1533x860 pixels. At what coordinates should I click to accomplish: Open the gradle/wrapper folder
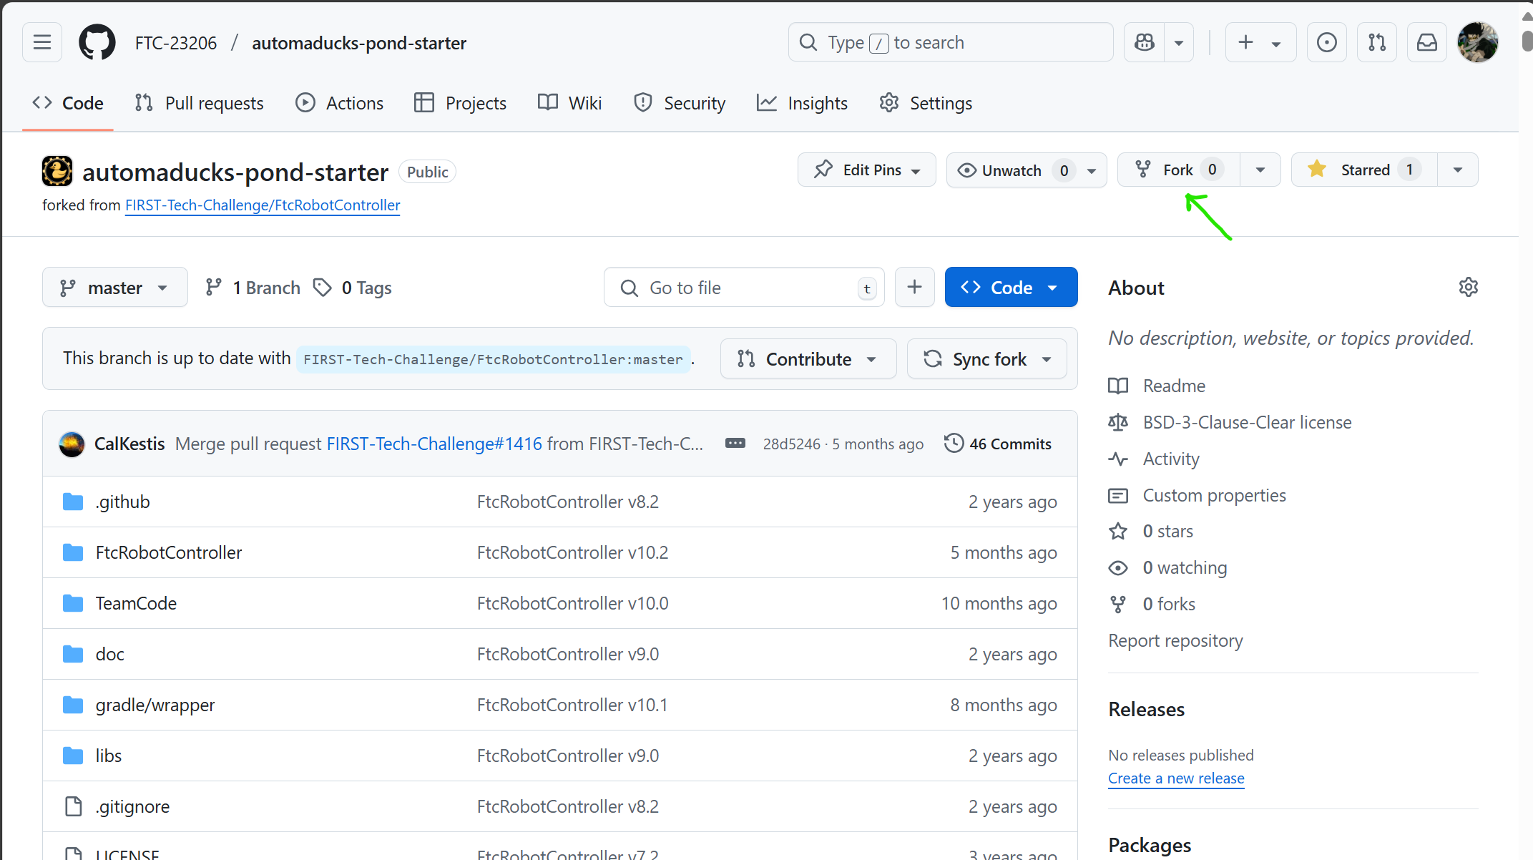pos(155,705)
